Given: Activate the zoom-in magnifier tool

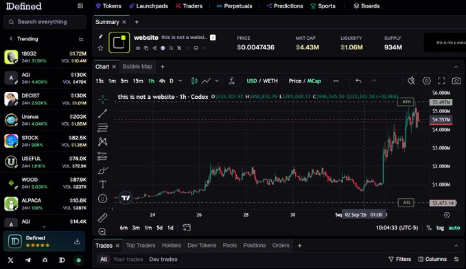Looking at the screenshot, I should point(102,231).
